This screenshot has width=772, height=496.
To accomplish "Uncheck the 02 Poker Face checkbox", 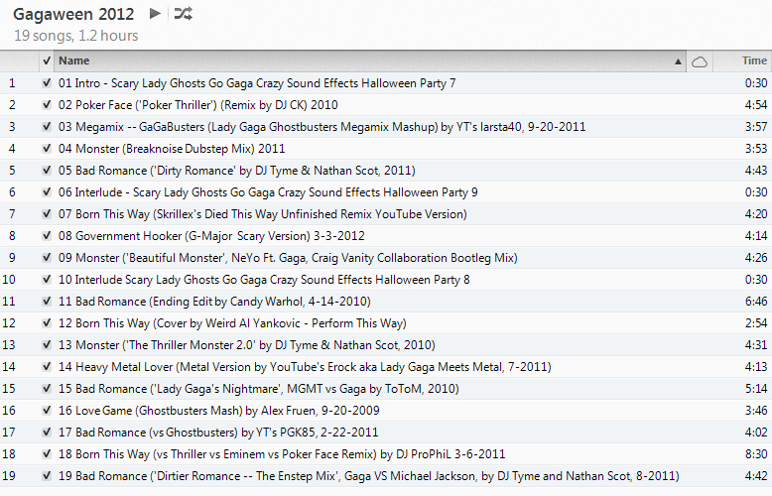I will 47,105.
